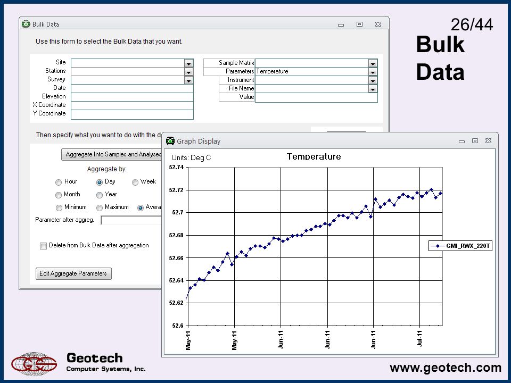Click the Y Coordinate input field
Viewport: 511px width, 383px height.
(132, 114)
